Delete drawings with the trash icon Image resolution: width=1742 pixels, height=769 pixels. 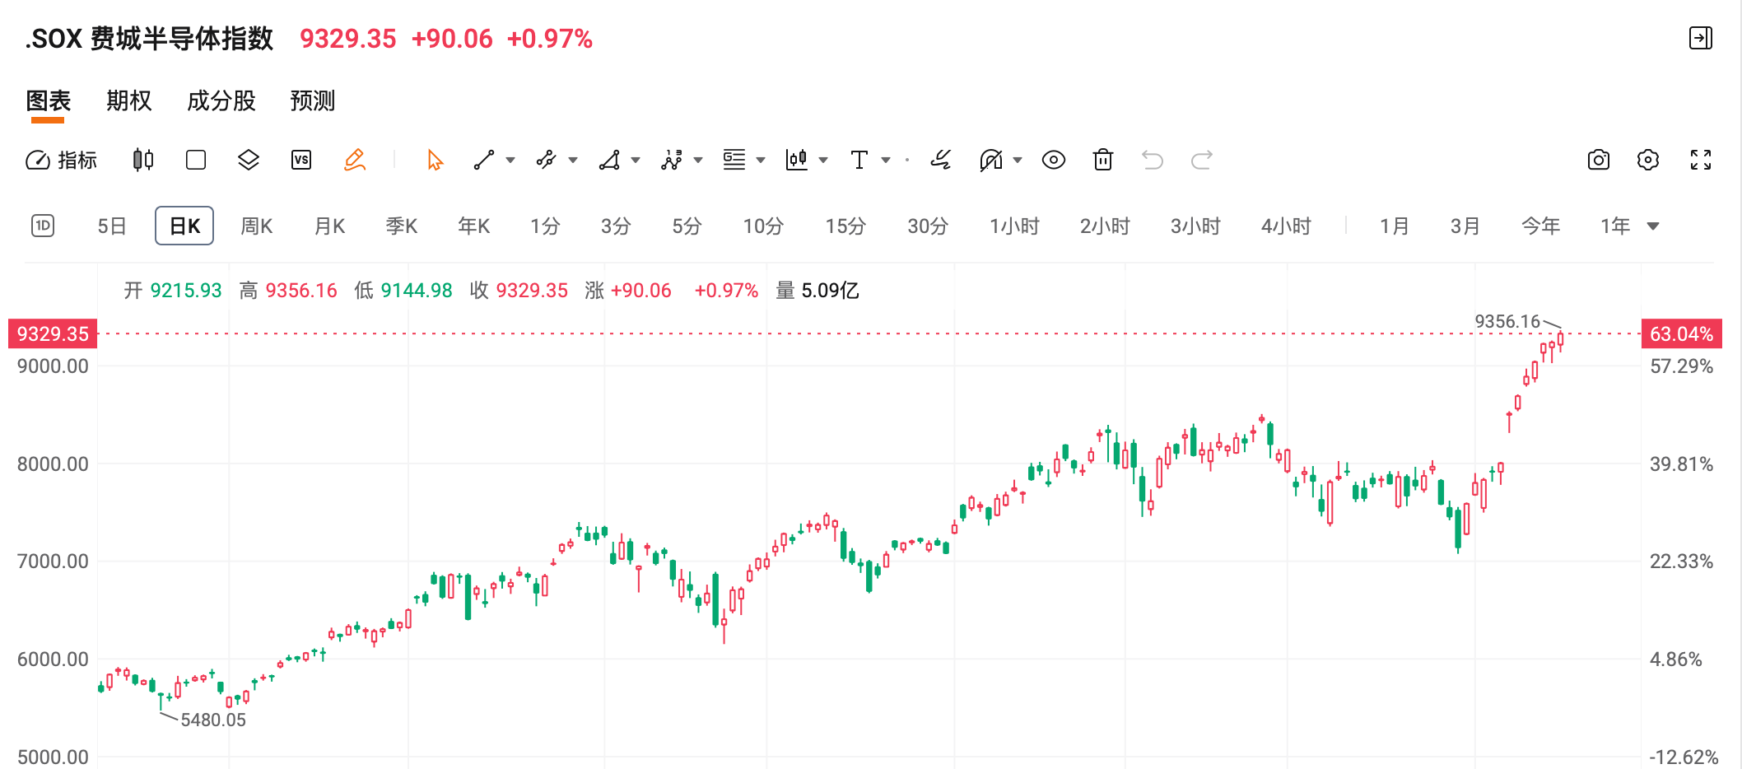[1103, 160]
